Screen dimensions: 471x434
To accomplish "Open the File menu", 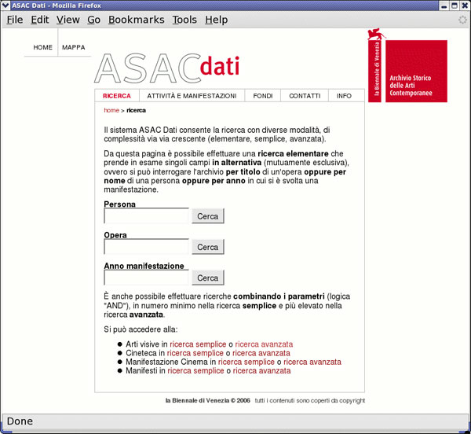I will 15,20.
